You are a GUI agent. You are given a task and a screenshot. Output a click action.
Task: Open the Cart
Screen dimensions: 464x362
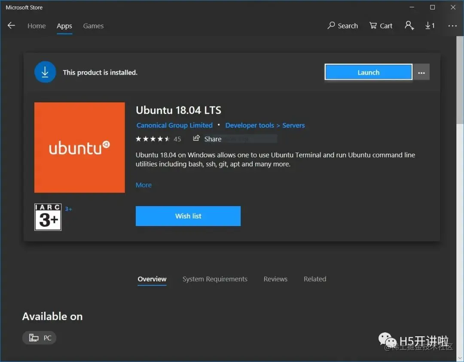(x=381, y=26)
